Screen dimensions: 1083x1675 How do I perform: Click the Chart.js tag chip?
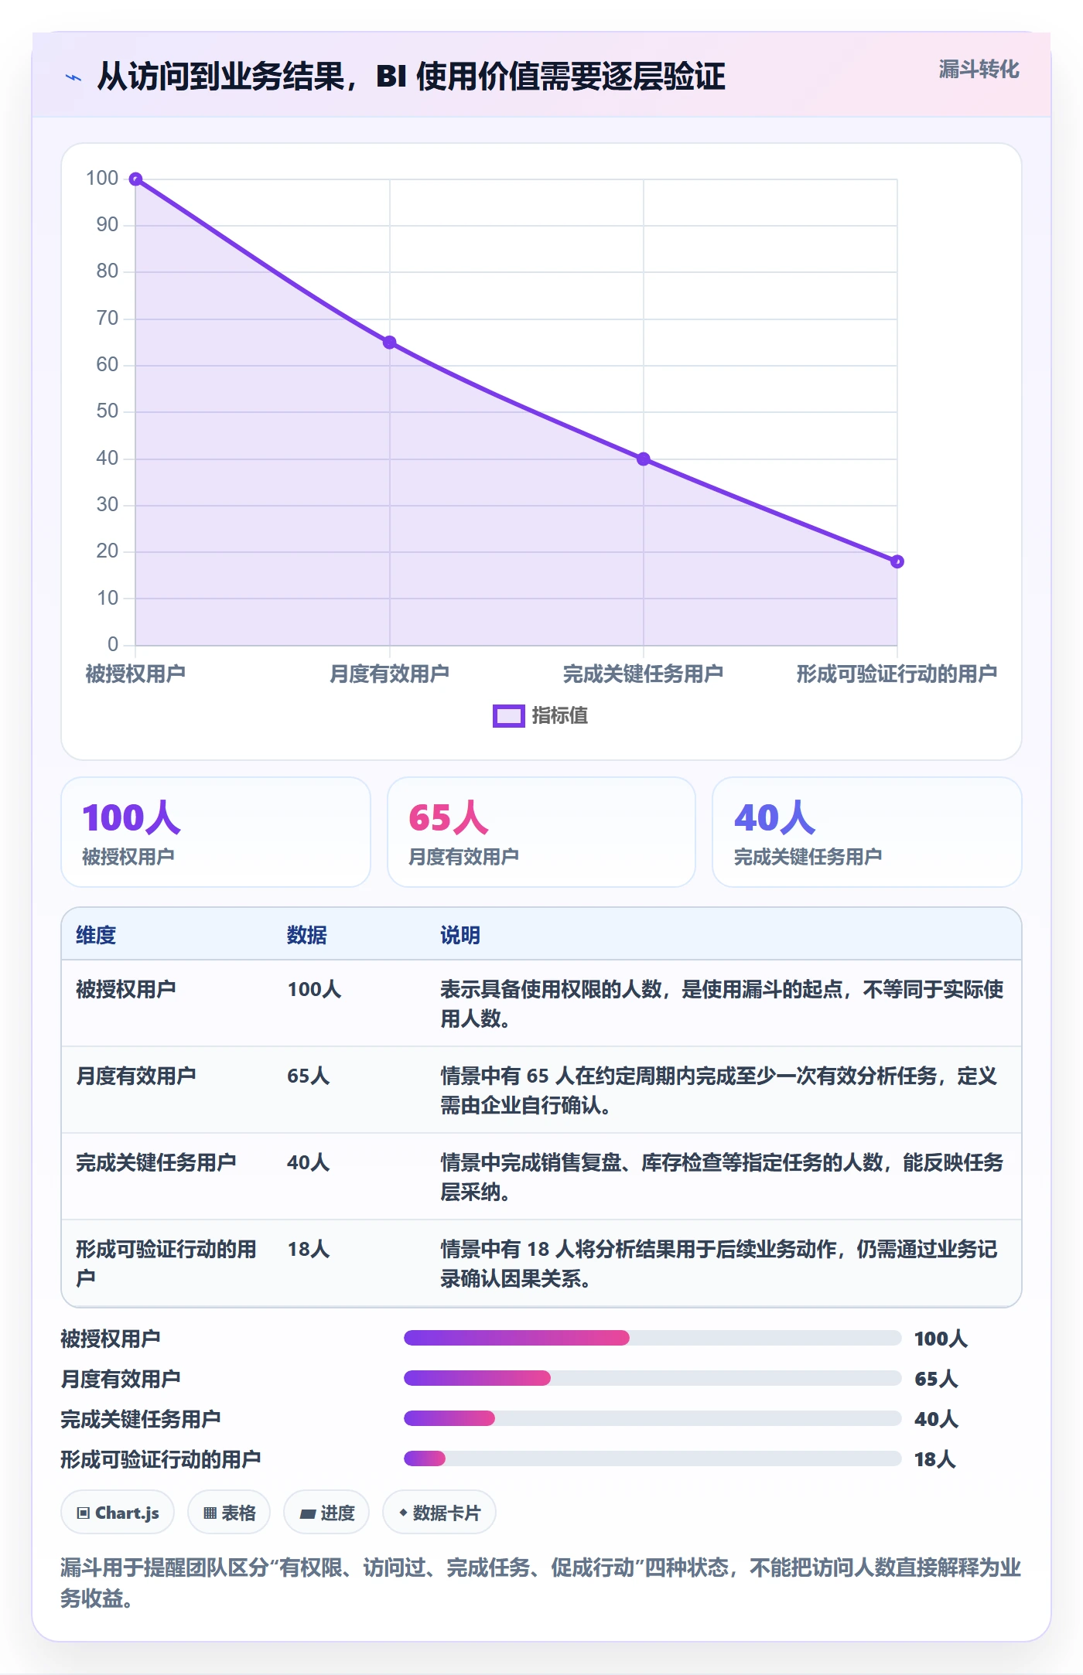pyautogui.click(x=118, y=1513)
